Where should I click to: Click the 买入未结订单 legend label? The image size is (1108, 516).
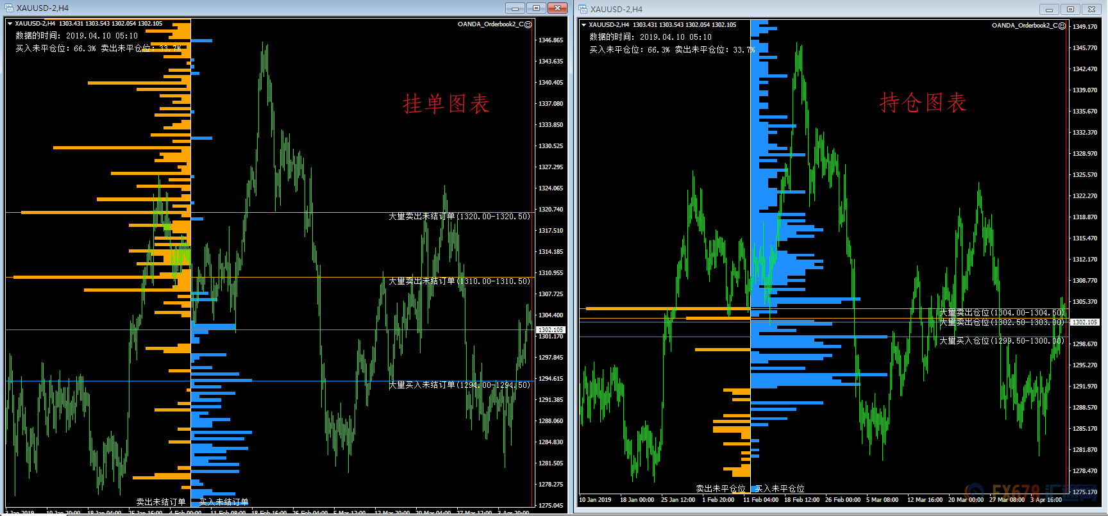point(224,502)
